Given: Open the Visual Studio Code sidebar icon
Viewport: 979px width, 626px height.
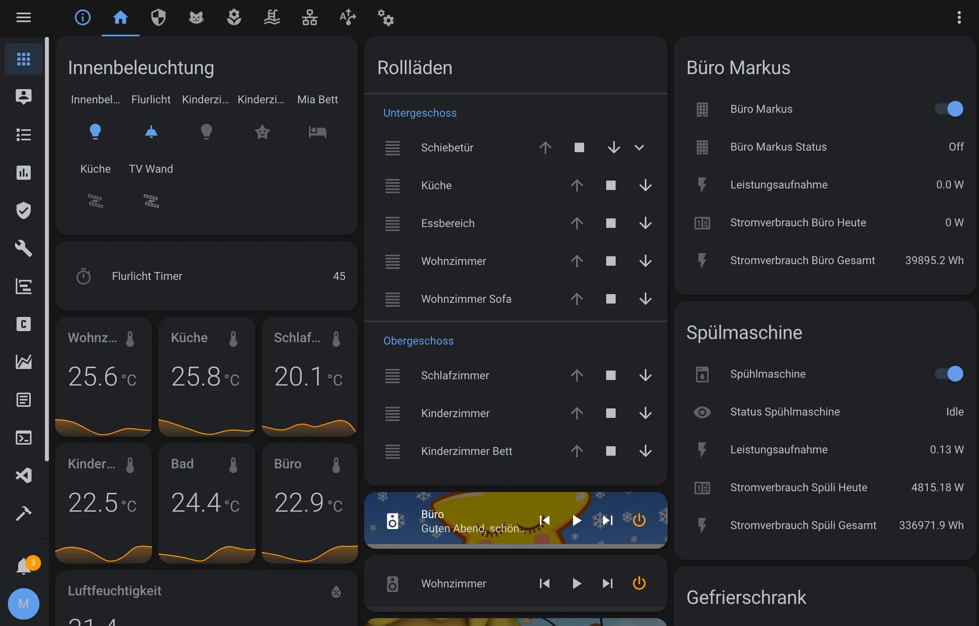Looking at the screenshot, I should 24,475.
